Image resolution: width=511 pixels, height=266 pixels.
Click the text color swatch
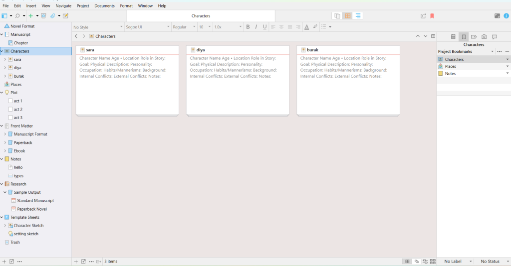[x=306, y=27]
